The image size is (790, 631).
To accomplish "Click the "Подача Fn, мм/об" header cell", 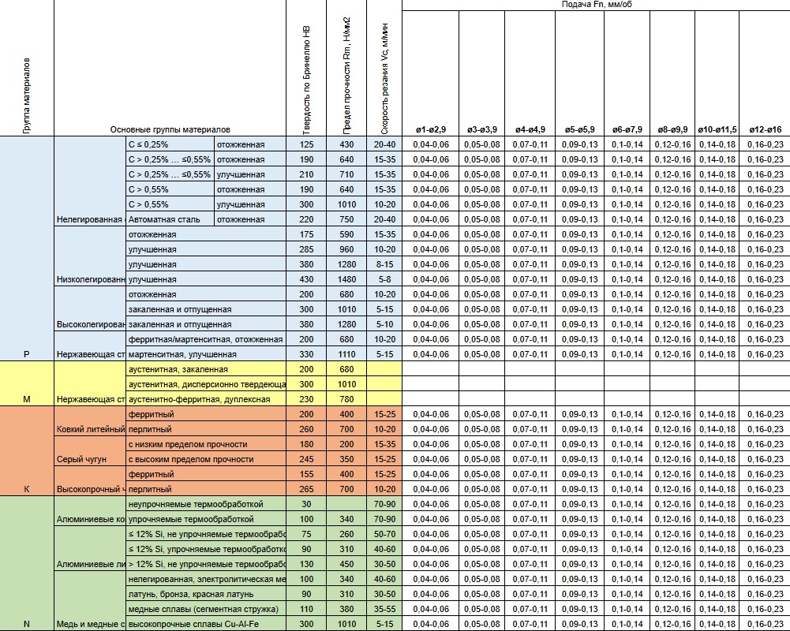I will 595,5.
